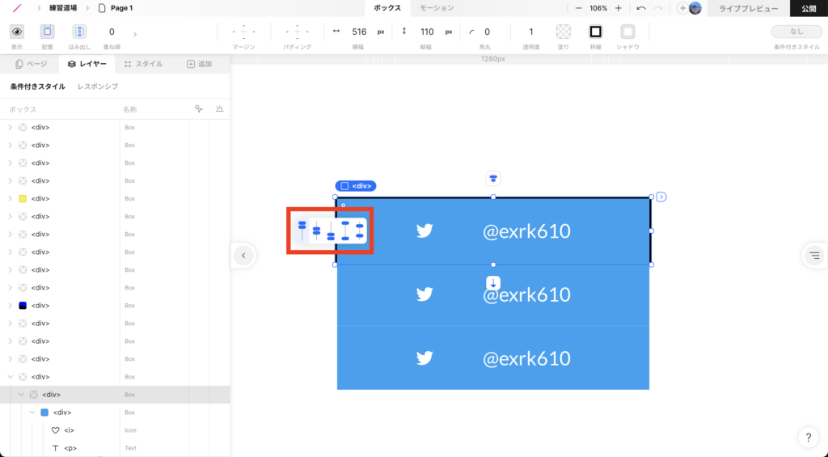
Task: Collapse the left panel with the arrow button
Action: 243,256
